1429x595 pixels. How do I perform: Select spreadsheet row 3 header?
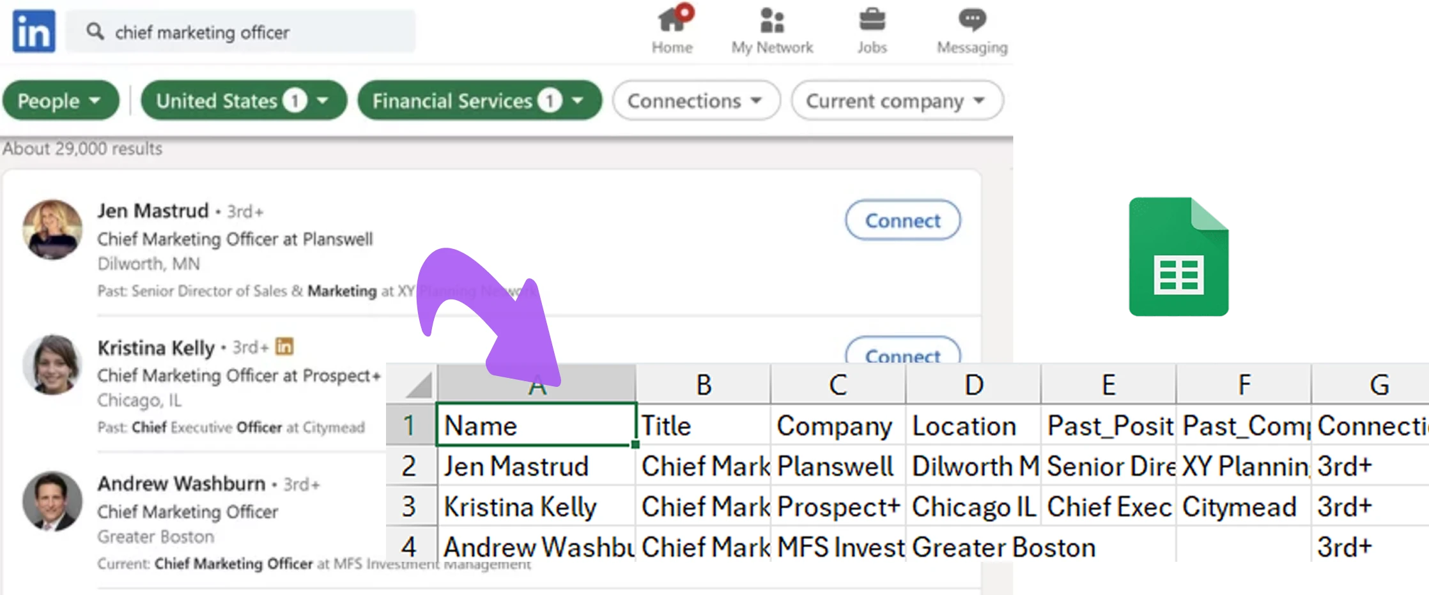[411, 506]
